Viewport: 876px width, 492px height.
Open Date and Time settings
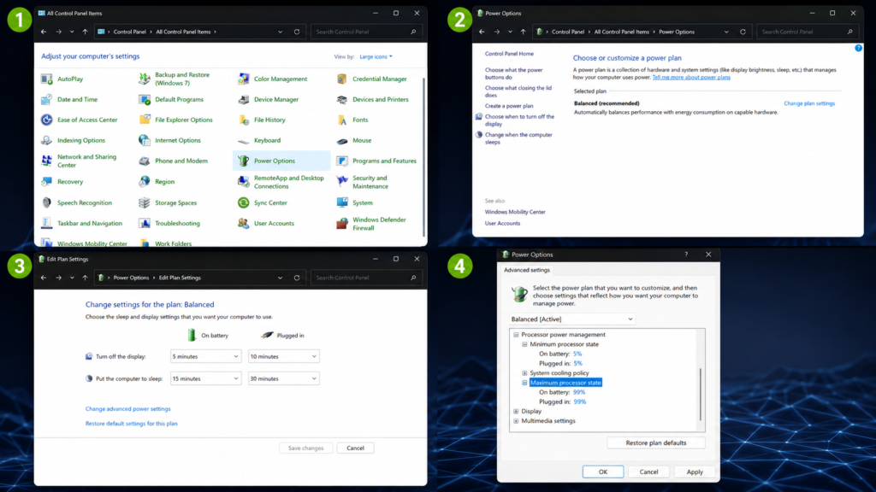[x=69, y=100]
